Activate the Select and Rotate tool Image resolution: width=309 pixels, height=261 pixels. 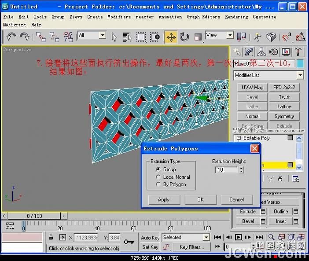click(x=184, y=37)
